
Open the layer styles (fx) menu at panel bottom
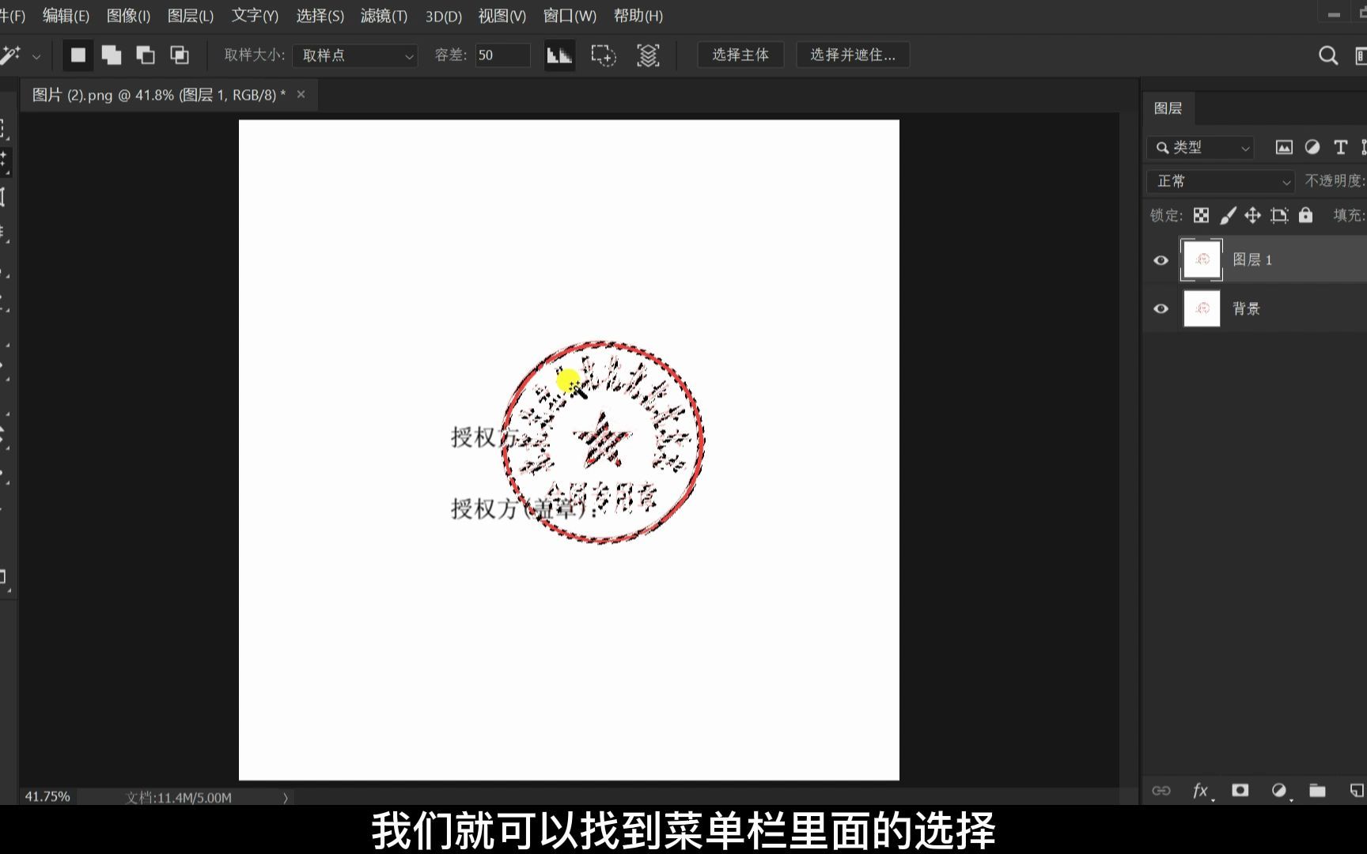1200,791
